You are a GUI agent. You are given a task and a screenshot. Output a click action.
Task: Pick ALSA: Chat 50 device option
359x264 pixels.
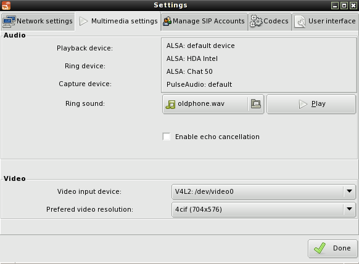tap(258, 71)
